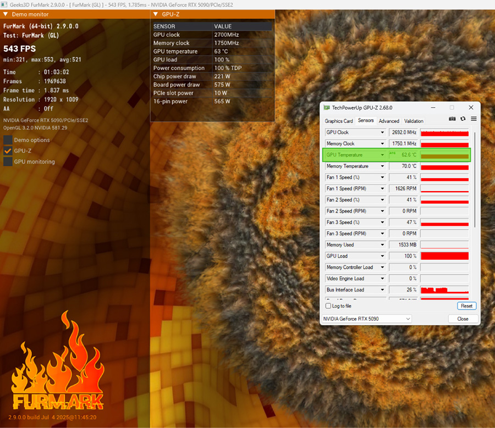Enable the GPU monitoring checkbox
This screenshot has width=495, height=428.
tap(8, 162)
